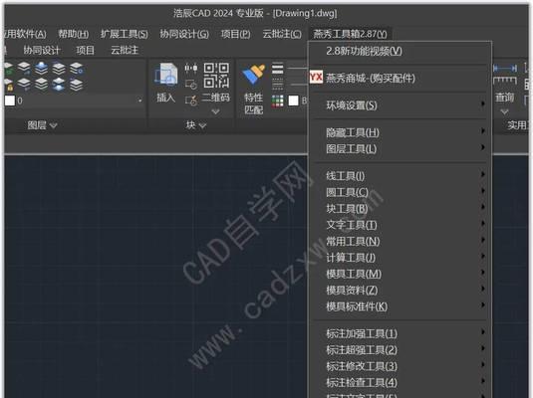533x398 pixels.
Task: Open the colored grid palette icon
Action: point(277,100)
